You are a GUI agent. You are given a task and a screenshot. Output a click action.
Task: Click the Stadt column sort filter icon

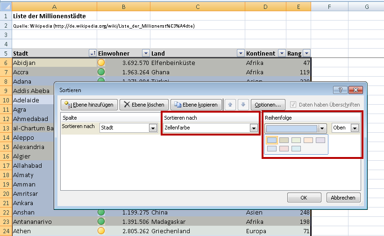click(92, 53)
